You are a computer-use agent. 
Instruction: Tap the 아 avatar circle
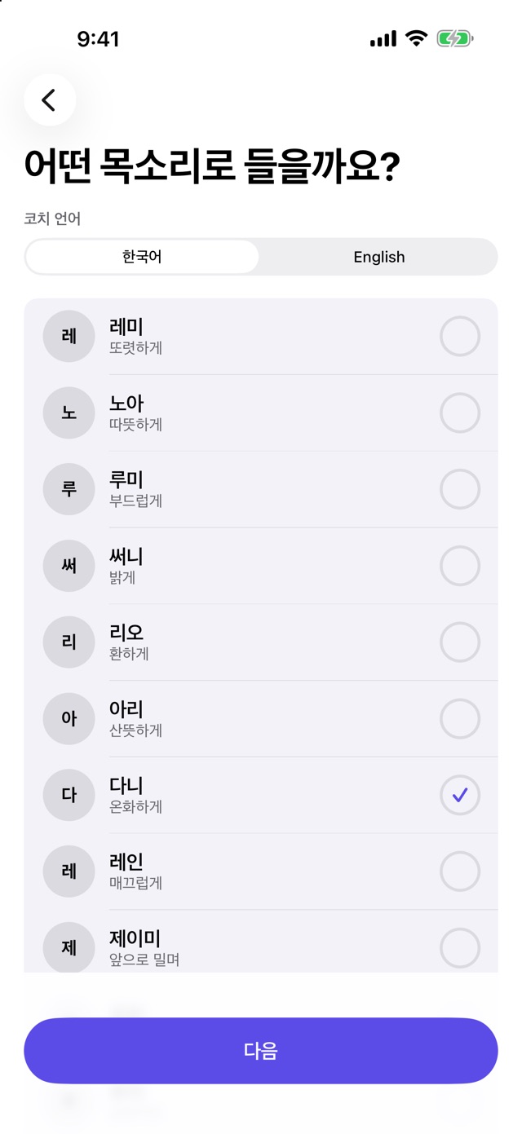coord(69,718)
